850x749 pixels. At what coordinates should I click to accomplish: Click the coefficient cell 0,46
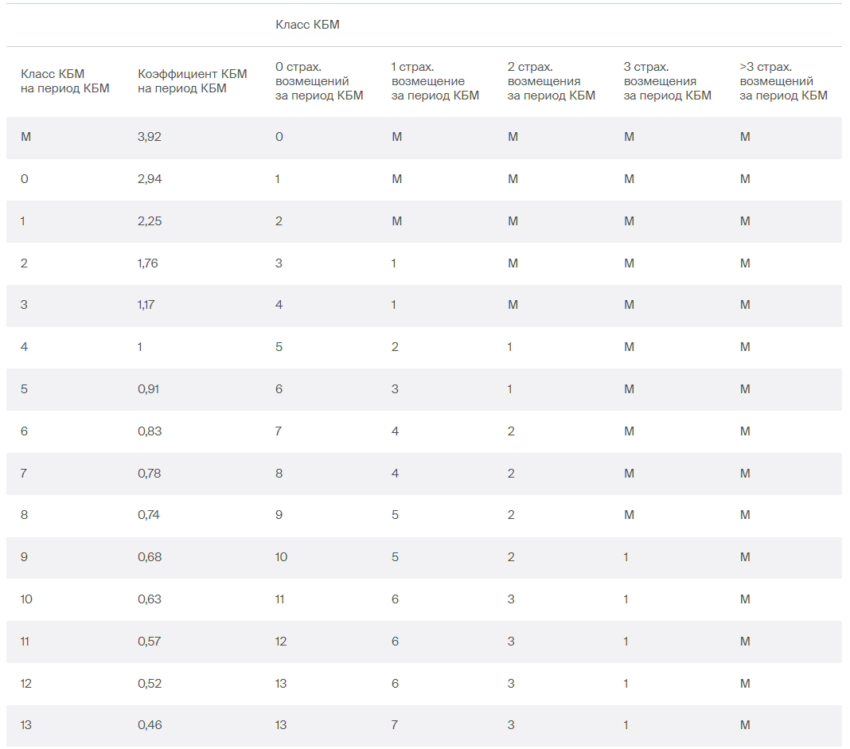point(150,725)
